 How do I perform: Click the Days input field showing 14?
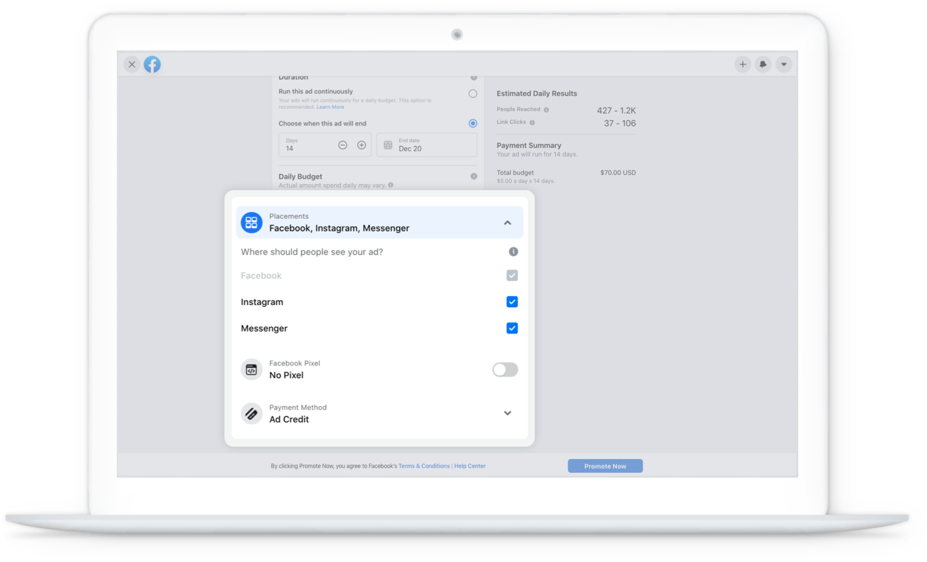tap(325, 145)
